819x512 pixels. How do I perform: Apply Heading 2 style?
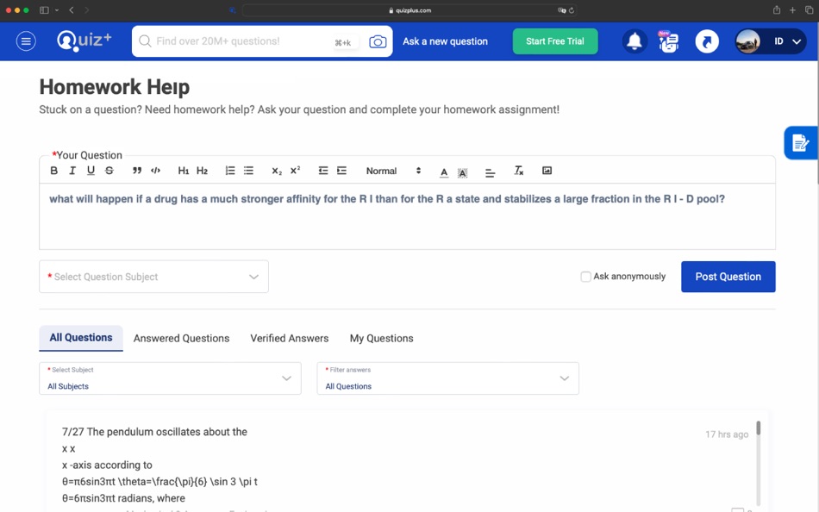pyautogui.click(x=202, y=171)
